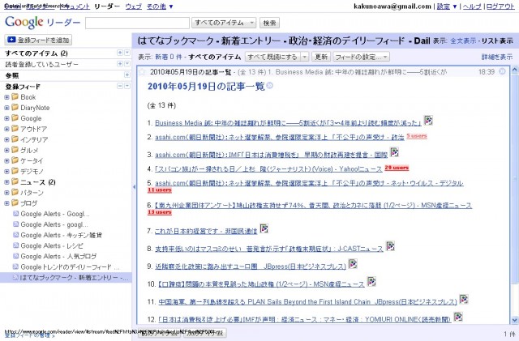This screenshot has width=519, height=341.
Task: Open the bookmark icon beside entry 11
Action: (464, 300)
